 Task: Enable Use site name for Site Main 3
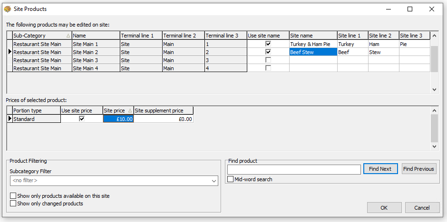[x=268, y=60]
